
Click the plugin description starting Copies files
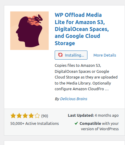point(86,77)
